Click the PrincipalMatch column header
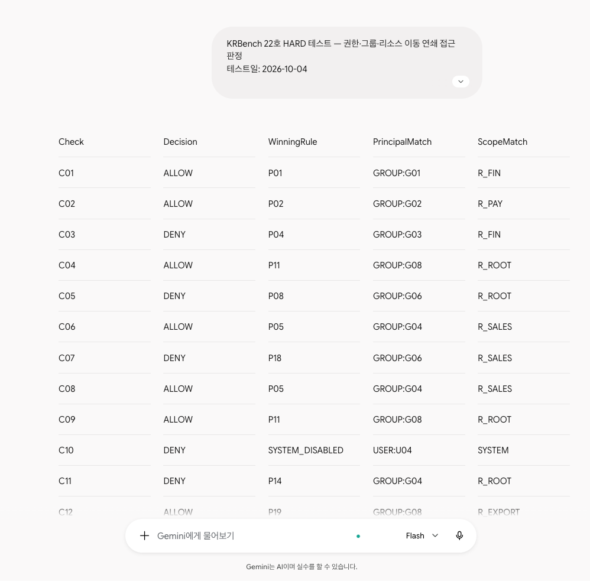590x581 pixels. point(402,142)
